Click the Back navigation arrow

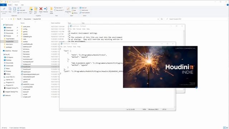pyautogui.click(x=2, y=19)
